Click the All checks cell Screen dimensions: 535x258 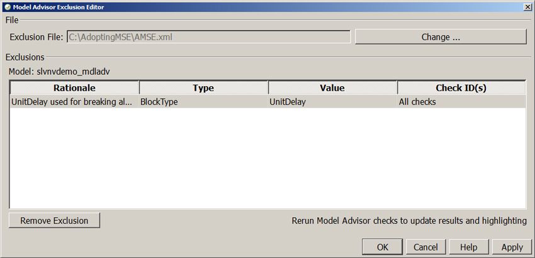417,102
